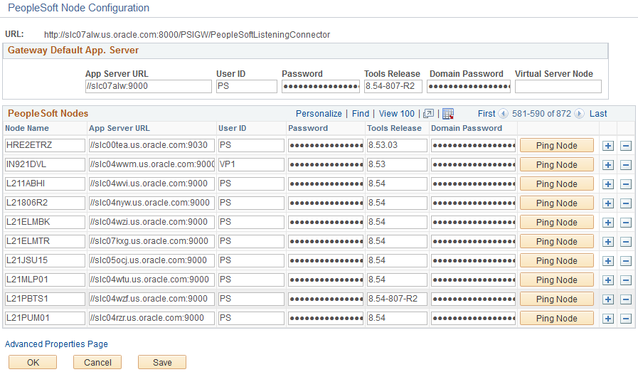Click the Find link in grid header
Screen dimensions: 638x372
coord(361,114)
